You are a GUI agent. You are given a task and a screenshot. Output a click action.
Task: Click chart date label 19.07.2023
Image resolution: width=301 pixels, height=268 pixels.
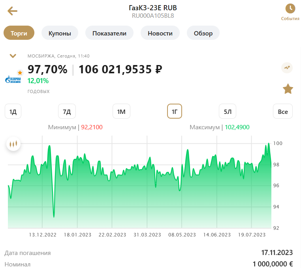click(x=252, y=235)
